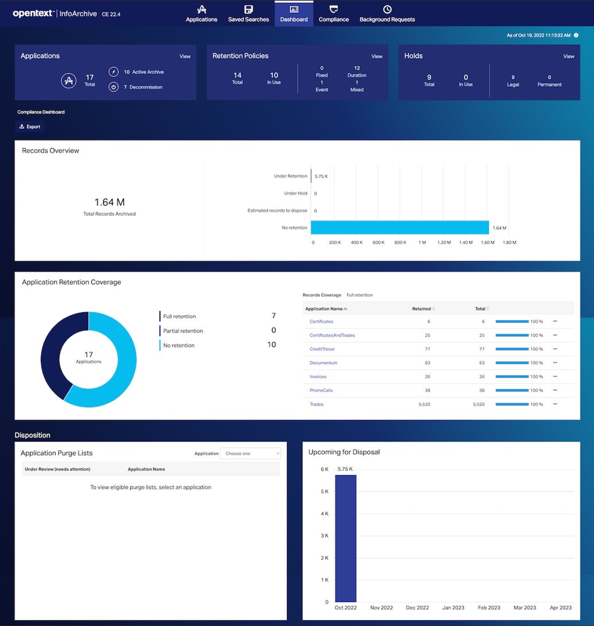Click the Trades 100% coverage bar
Viewport: 594px width, 626px height.
(512, 404)
